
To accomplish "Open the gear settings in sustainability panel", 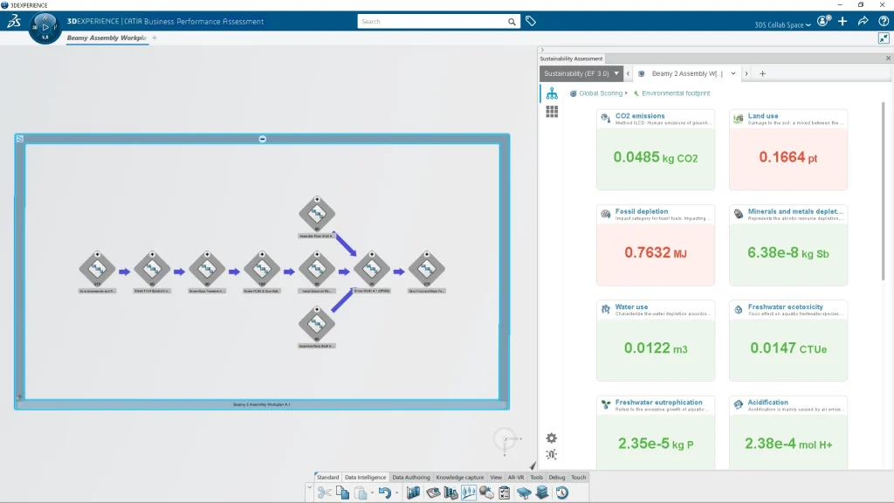I will pos(551,438).
